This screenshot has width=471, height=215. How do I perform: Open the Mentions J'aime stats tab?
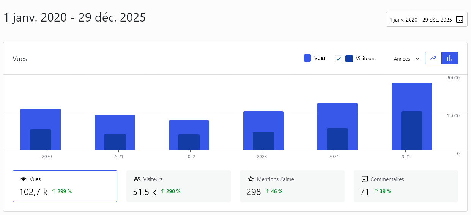click(x=292, y=186)
